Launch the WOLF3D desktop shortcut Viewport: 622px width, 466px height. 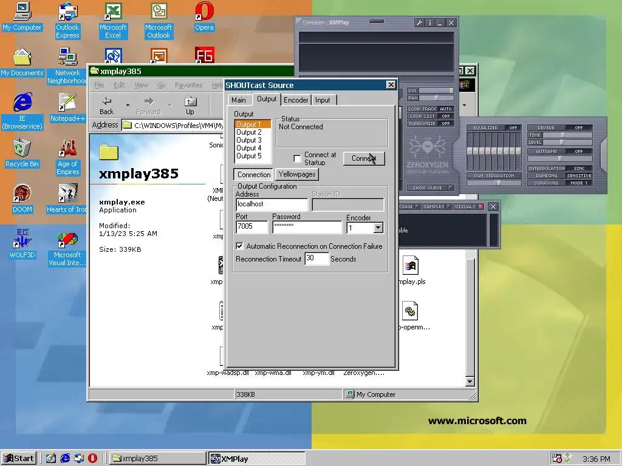pos(22,244)
